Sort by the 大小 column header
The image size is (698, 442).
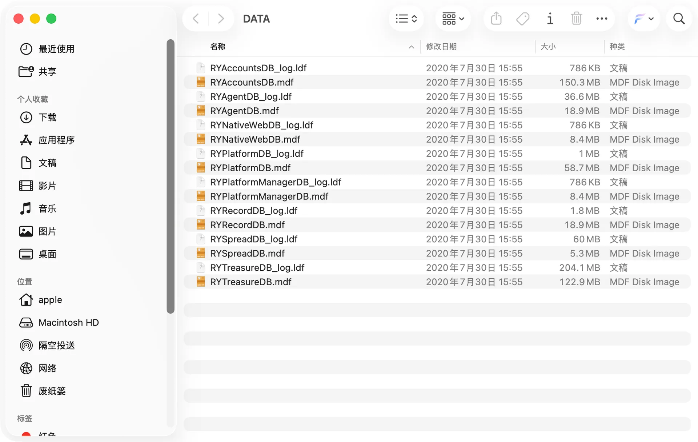click(548, 47)
